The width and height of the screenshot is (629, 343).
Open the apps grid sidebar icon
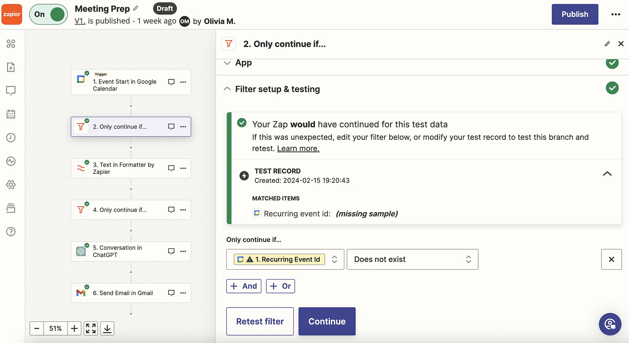click(x=11, y=44)
